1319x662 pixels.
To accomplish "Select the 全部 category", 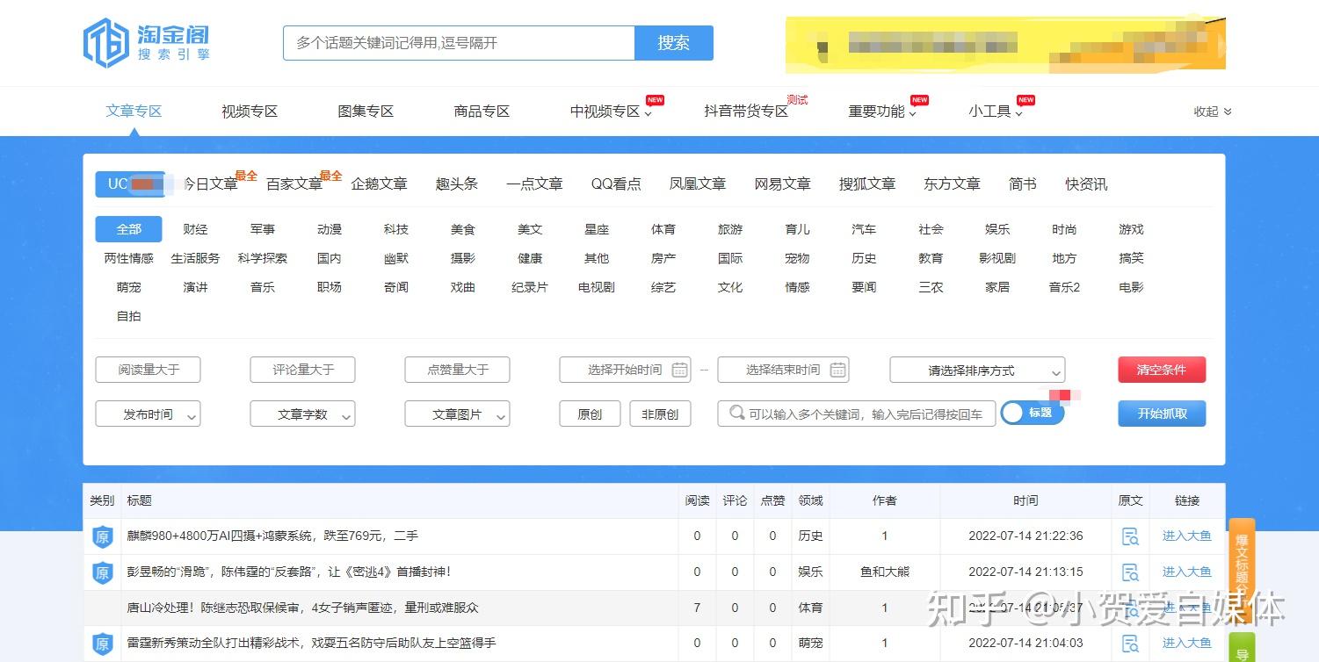I will coord(129,229).
